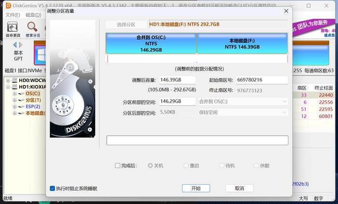Click the HD1:KIOXIA disk drive icon
This screenshot has width=338, height=204.
pyautogui.click(x=14, y=87)
